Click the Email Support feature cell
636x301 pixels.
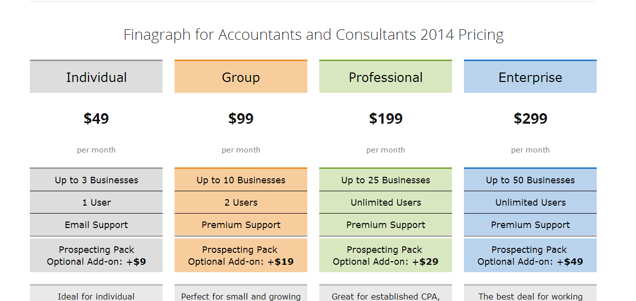tap(96, 225)
